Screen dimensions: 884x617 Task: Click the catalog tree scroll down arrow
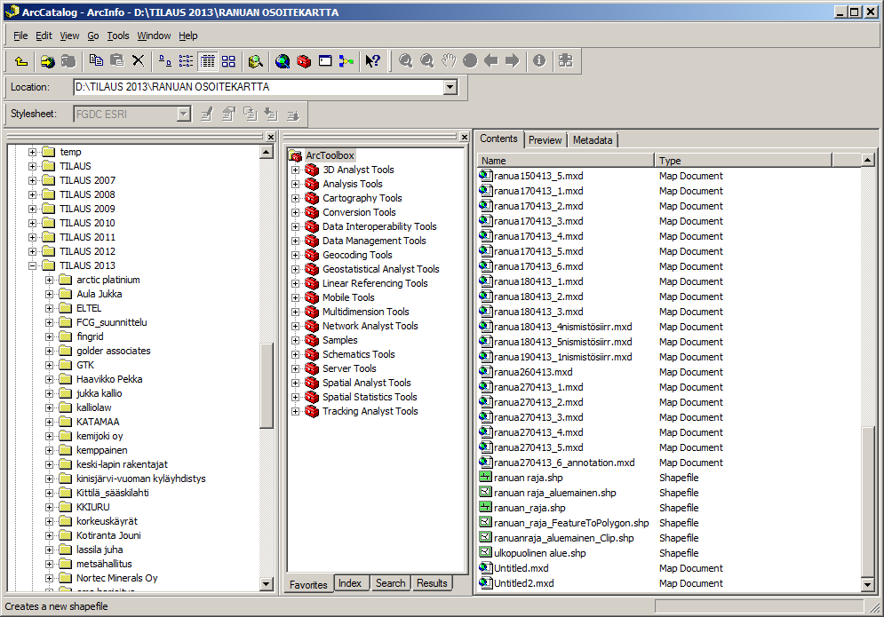[267, 584]
